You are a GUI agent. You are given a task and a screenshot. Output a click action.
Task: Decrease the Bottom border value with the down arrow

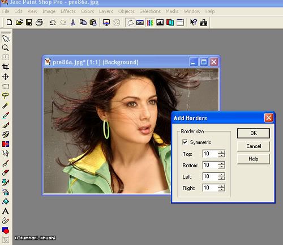tap(221, 167)
